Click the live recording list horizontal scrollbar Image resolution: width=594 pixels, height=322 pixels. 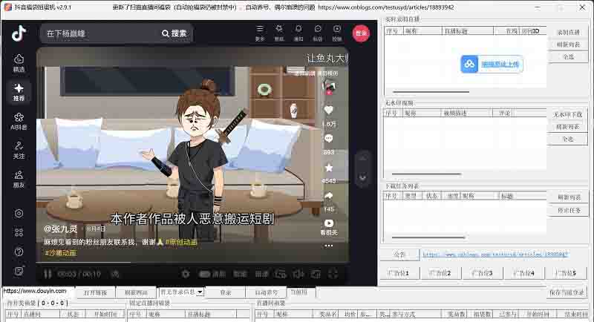431,91
